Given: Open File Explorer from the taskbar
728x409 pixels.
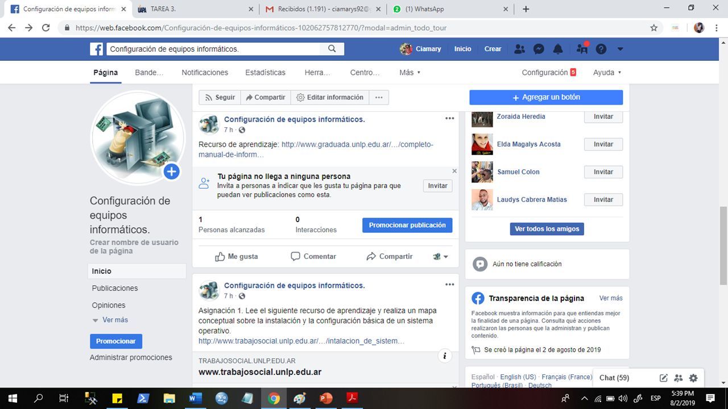Looking at the screenshot, I should pos(169,398).
